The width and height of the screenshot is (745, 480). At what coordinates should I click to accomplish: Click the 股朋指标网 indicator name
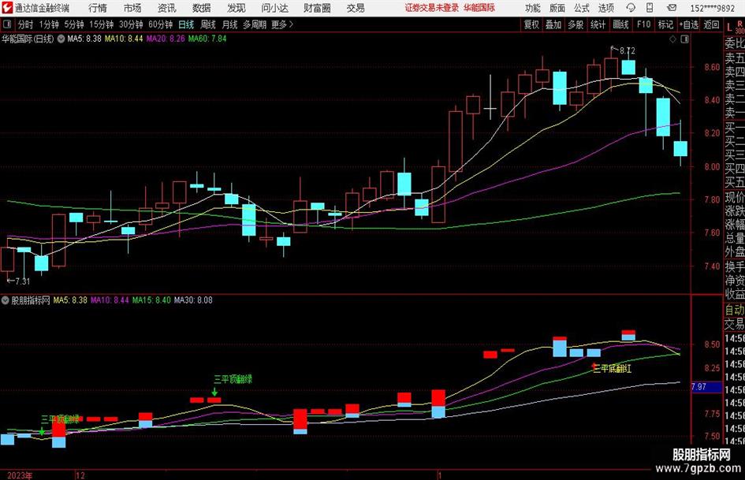(x=31, y=300)
